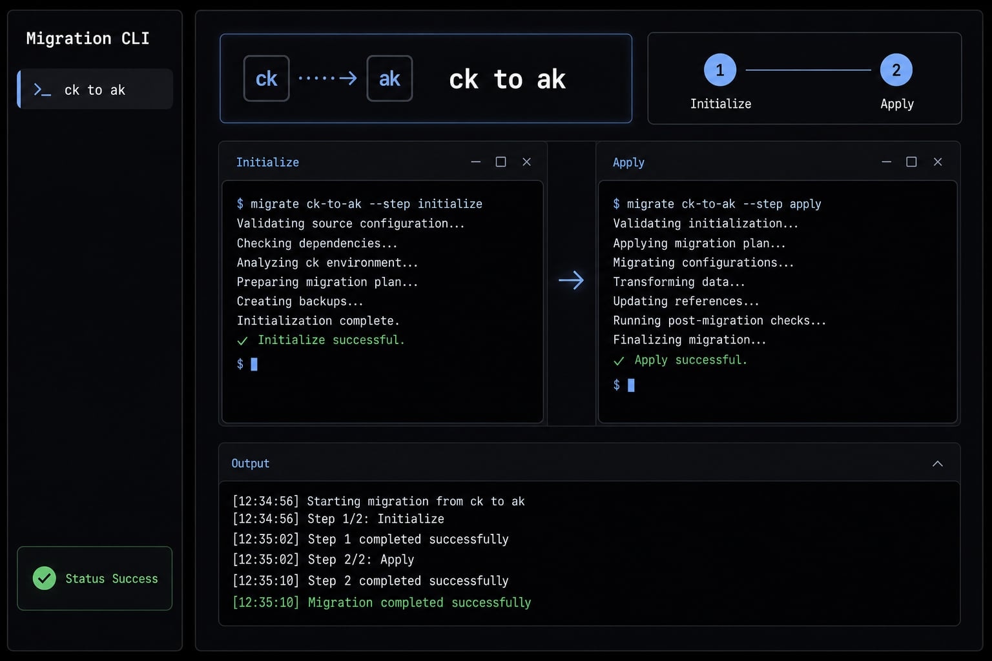Viewport: 992px width, 661px height.
Task: Click the terminal prompt icon in sidebar
Action: point(42,90)
